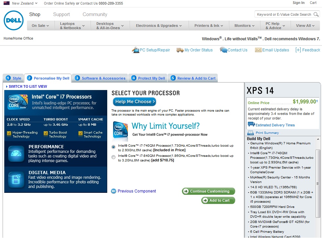Image resolution: width=322 pixels, height=238 pixels.
Task: Open the Cart link
Action: point(313,3)
